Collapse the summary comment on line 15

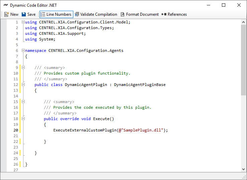tap(23, 102)
